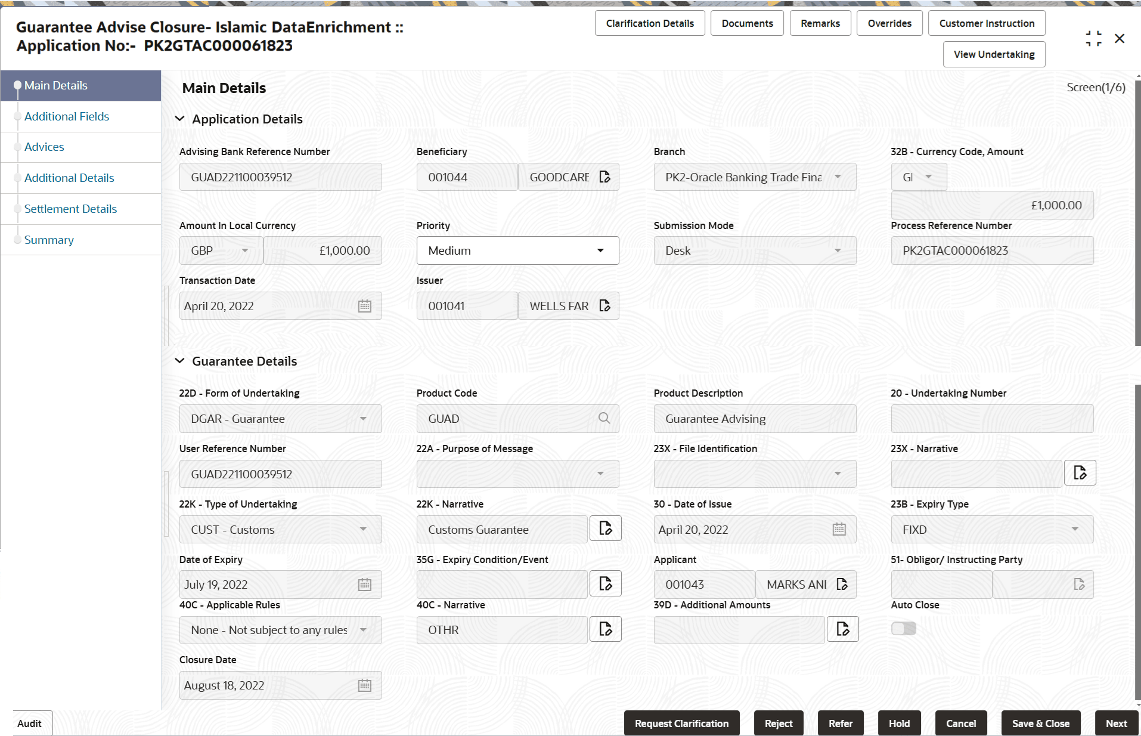Click the search icon in Product Code field

(x=604, y=418)
